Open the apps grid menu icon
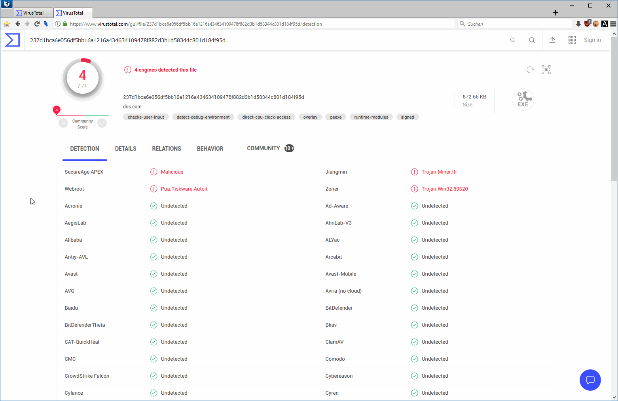This screenshot has width=618, height=401. point(572,40)
